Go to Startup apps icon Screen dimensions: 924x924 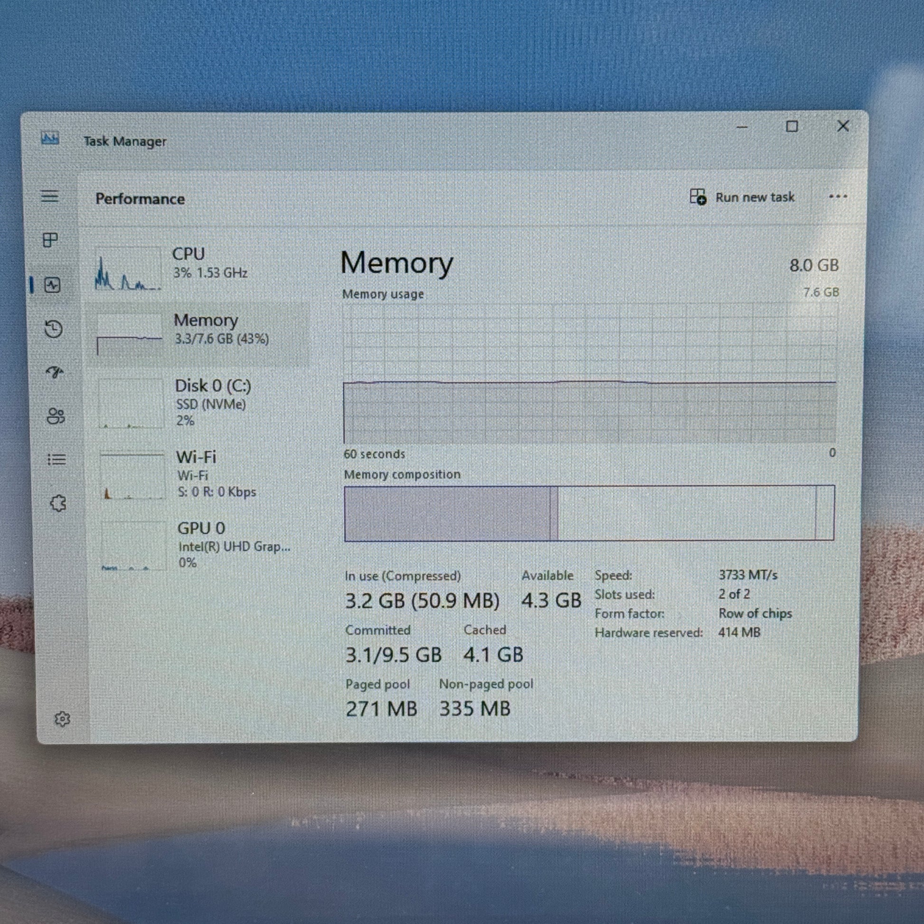(x=55, y=372)
